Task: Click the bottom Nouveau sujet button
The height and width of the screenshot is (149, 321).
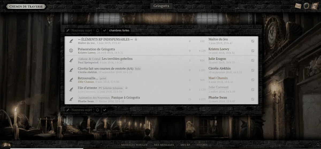Action: tap(79, 110)
